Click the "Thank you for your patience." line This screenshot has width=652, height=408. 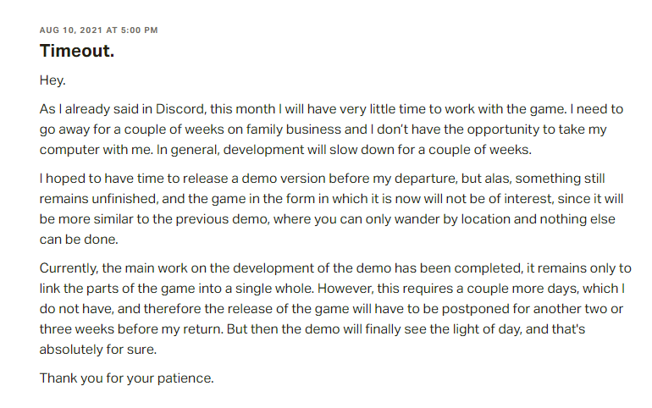tap(126, 378)
